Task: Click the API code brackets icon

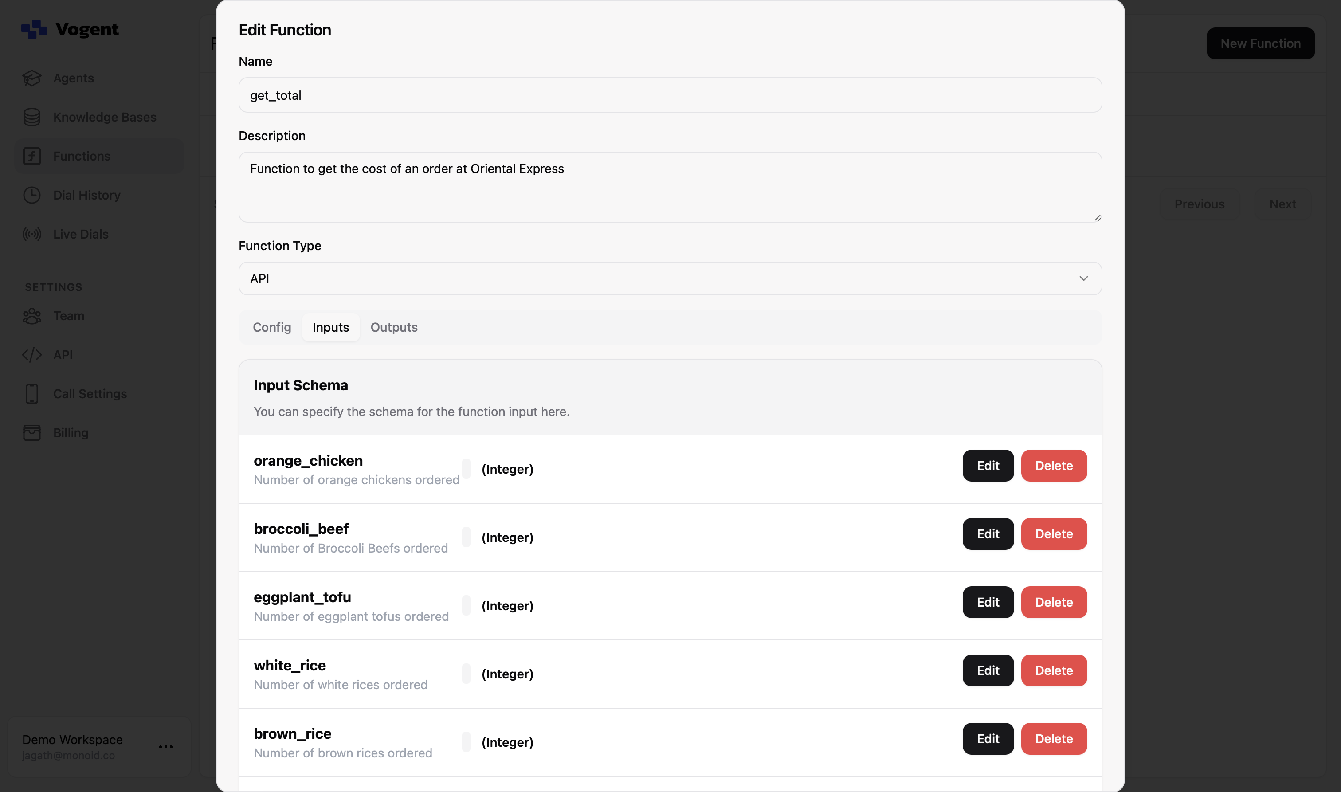Action: (31, 355)
